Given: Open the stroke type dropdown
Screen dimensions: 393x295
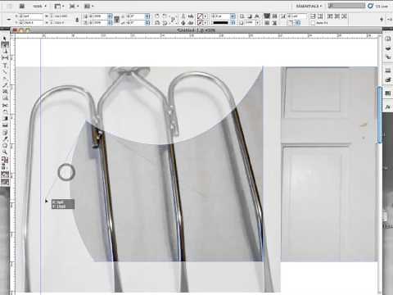Looking at the screenshot, I should click(x=233, y=23).
